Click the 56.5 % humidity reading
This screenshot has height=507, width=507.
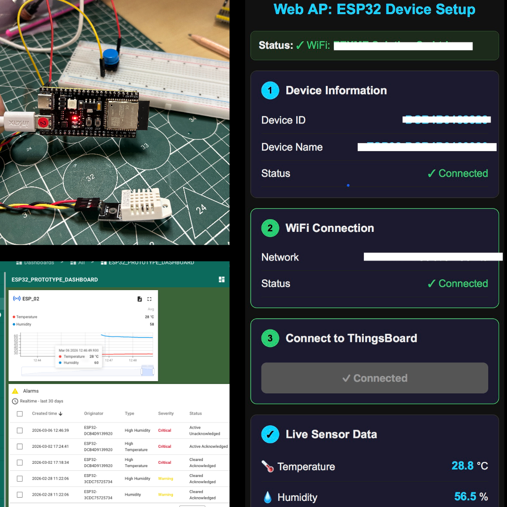(471, 497)
